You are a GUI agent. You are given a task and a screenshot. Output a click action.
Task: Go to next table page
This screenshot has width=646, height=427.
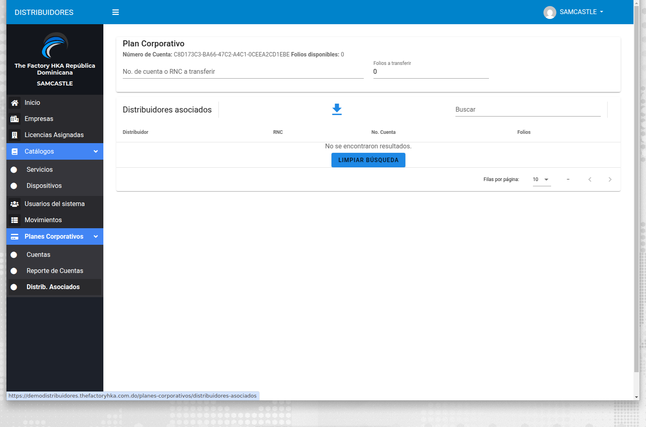click(x=610, y=179)
